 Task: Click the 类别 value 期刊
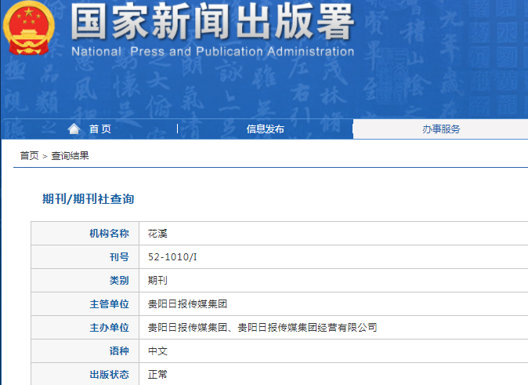(157, 280)
